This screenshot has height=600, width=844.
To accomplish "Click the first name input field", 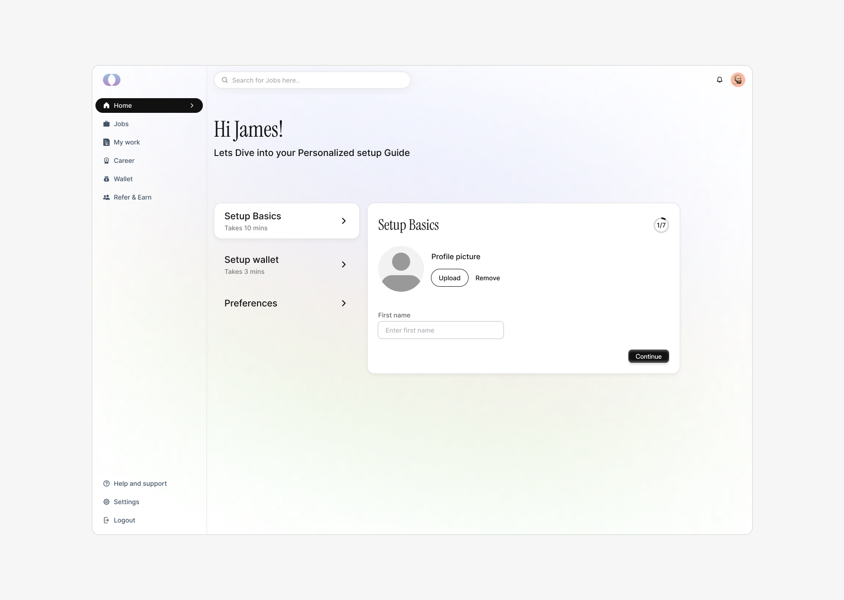I will coord(440,330).
